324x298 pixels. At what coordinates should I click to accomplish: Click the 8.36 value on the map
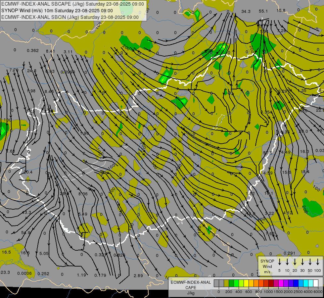(83, 194)
